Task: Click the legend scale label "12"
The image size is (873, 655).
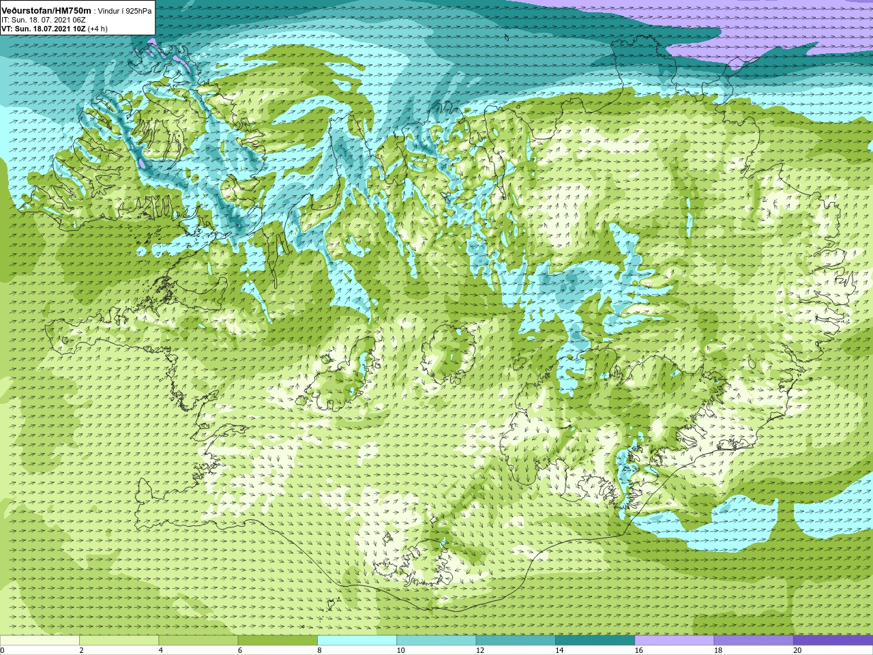Action: click(480, 650)
